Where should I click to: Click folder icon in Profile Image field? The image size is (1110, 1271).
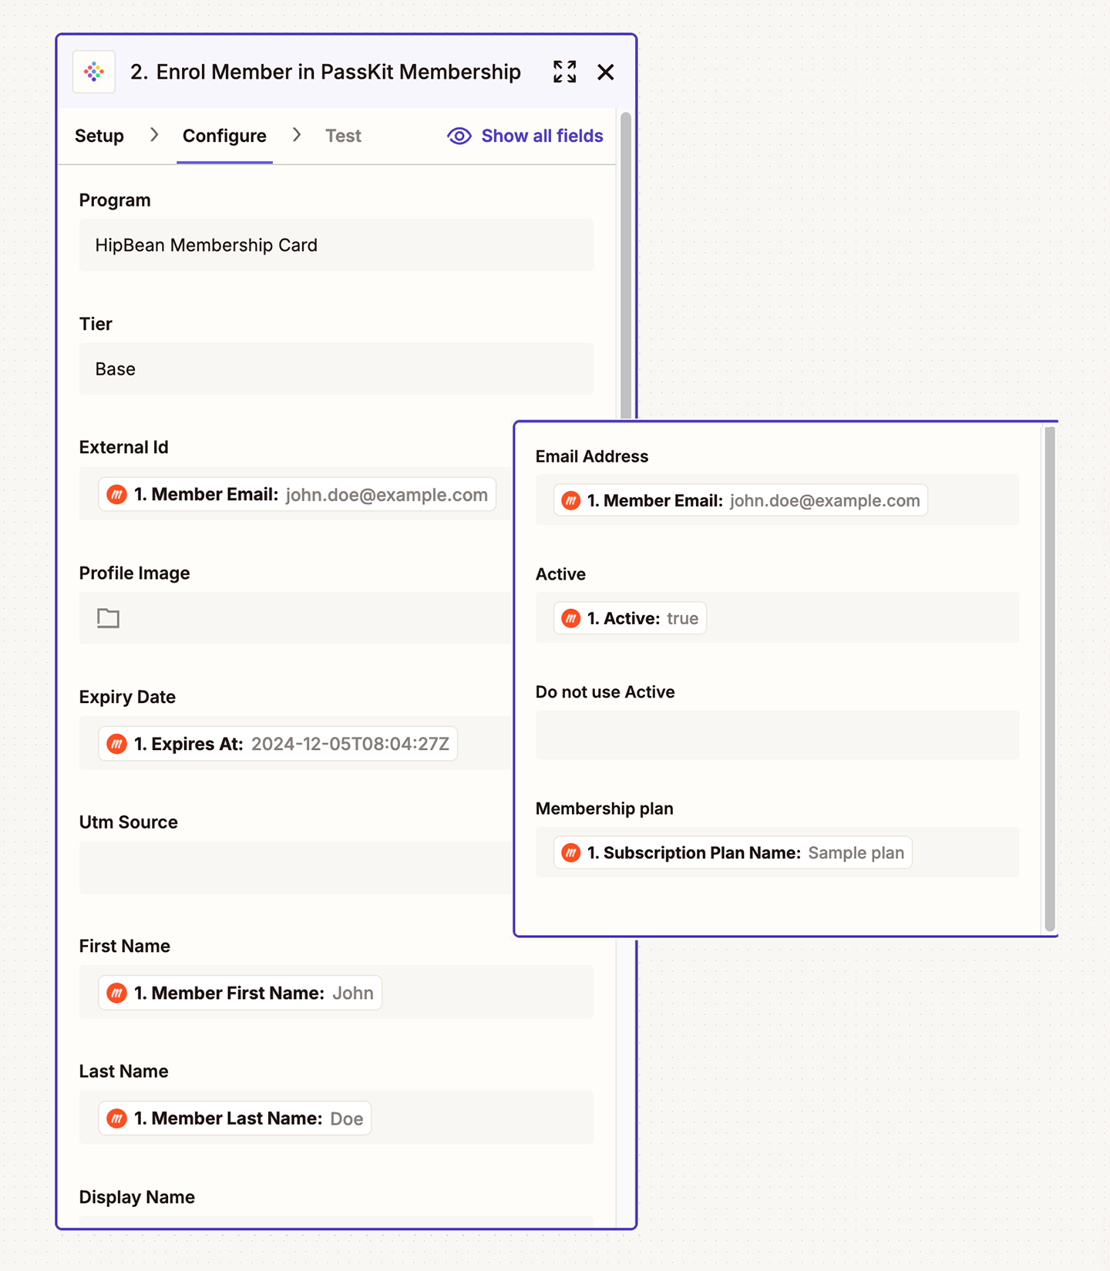(108, 618)
